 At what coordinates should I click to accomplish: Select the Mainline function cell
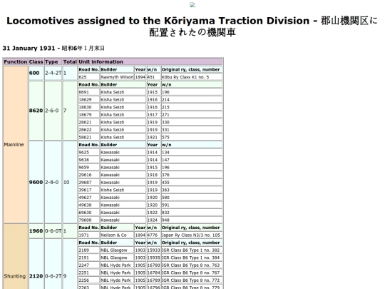[16, 144]
